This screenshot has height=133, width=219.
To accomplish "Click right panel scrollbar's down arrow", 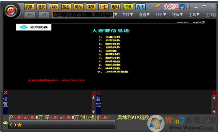I will tap(214, 112).
